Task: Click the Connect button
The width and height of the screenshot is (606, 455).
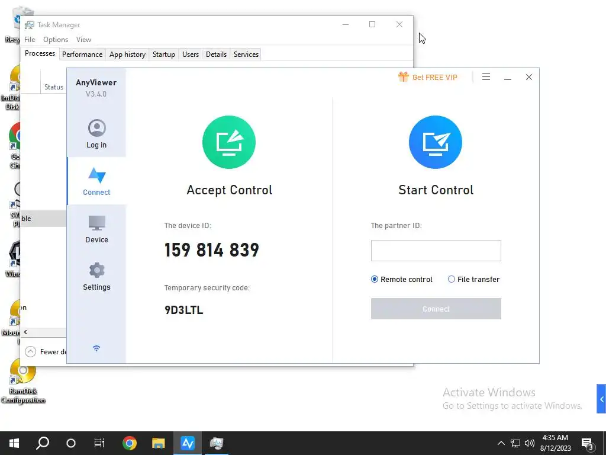Action: coord(436,309)
